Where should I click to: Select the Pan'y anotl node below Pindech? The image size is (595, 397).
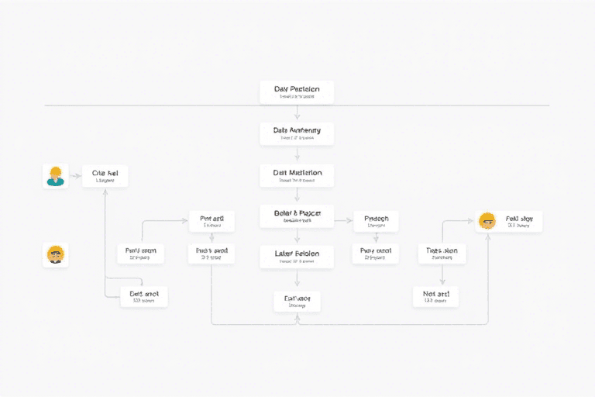point(376,254)
